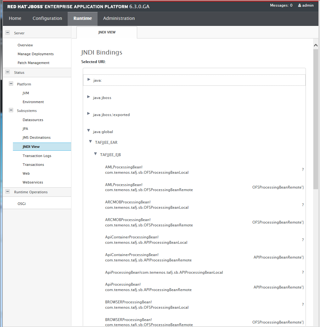320x327 pixels.
Task: Collapse the Status section minus icon
Action: coord(8,72)
